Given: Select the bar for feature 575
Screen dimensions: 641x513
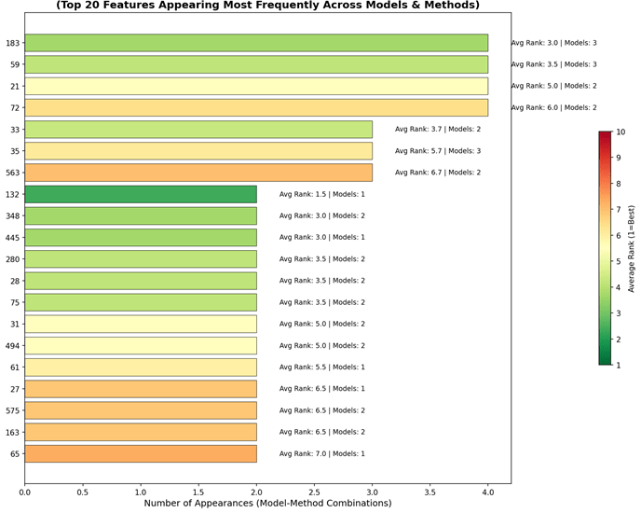Looking at the screenshot, I should 141,410.
